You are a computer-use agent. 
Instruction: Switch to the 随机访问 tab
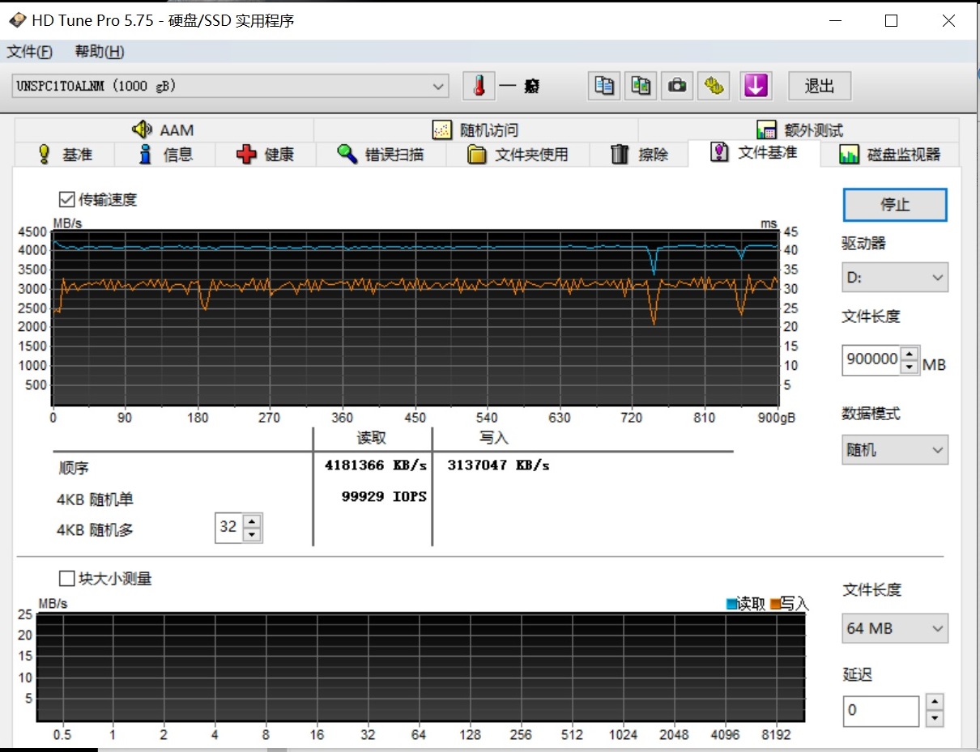tap(475, 130)
